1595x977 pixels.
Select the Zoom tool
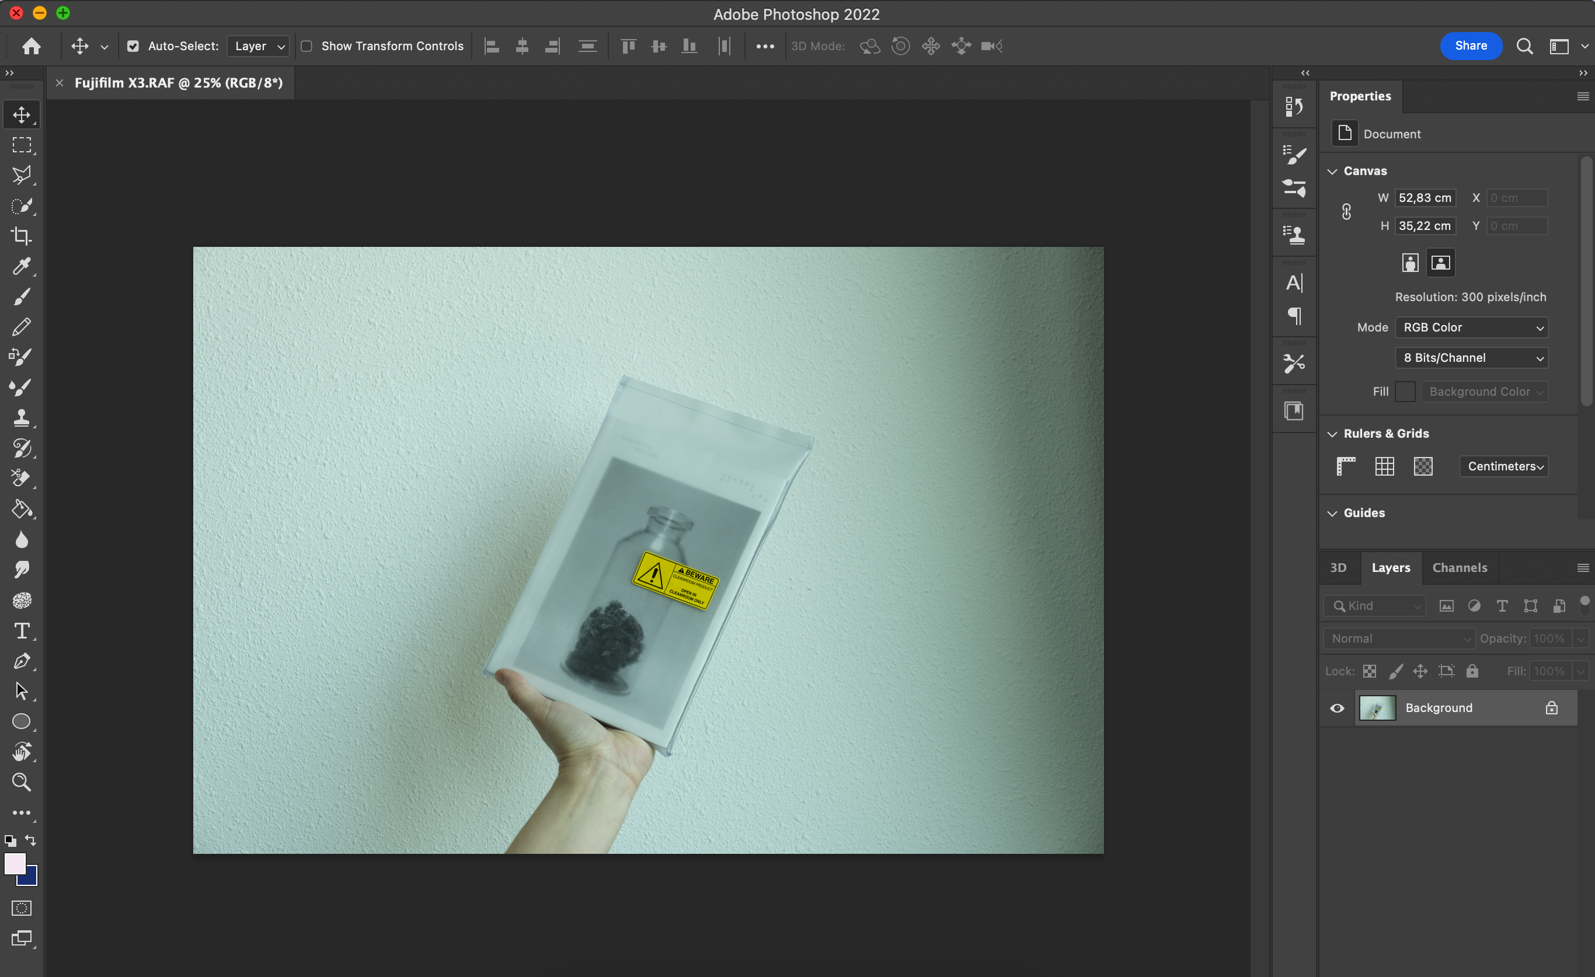[x=22, y=782]
